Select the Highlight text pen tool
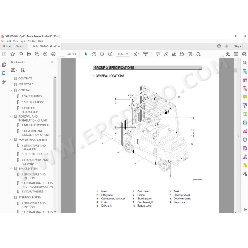This screenshot has width=248, height=248. 166,54
